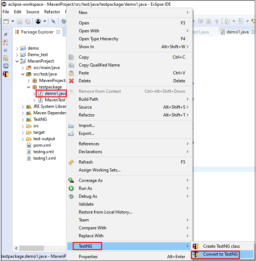Screen dimensions: 256x261
Task: Click the Save All toolbar icon
Action: tap(28, 21)
